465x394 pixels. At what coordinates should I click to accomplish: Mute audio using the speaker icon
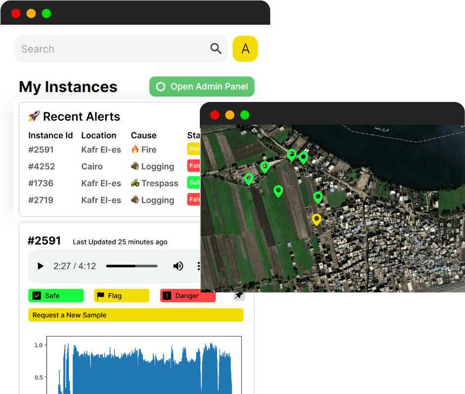point(178,266)
